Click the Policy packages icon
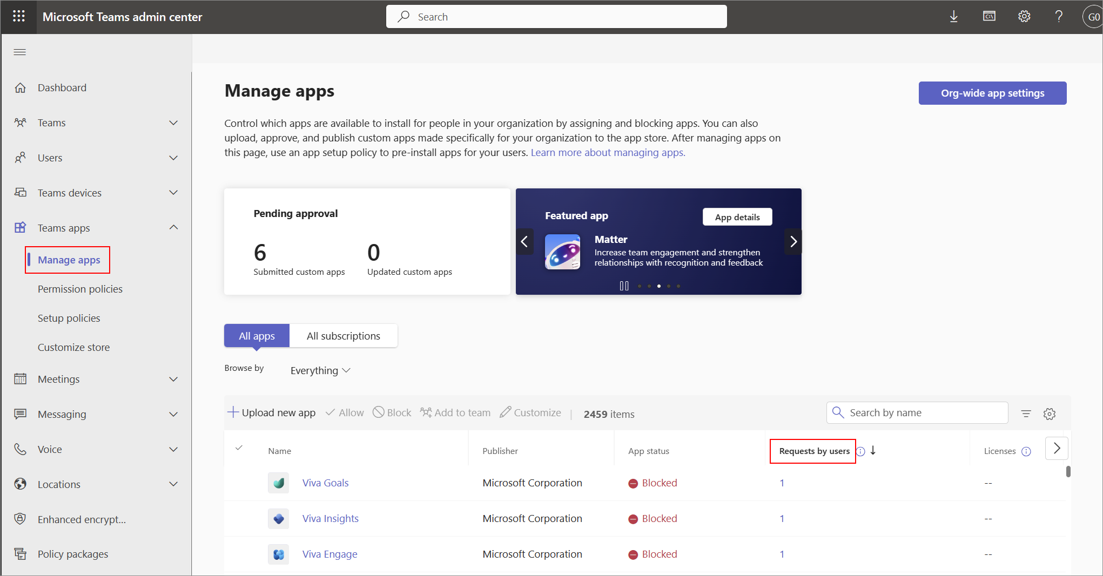The width and height of the screenshot is (1103, 576). pos(21,554)
